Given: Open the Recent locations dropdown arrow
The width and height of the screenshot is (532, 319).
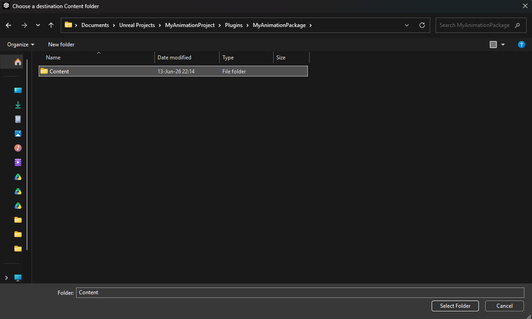Looking at the screenshot, I should click(x=38, y=25).
